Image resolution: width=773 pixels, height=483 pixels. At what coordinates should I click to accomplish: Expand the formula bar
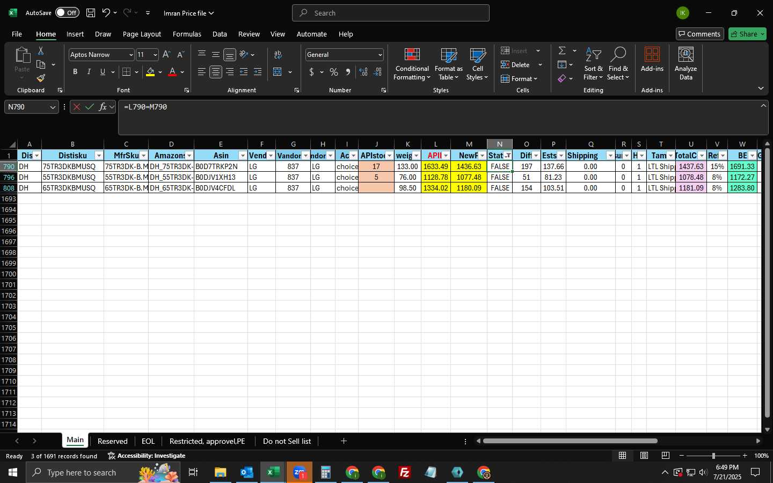coord(763,106)
